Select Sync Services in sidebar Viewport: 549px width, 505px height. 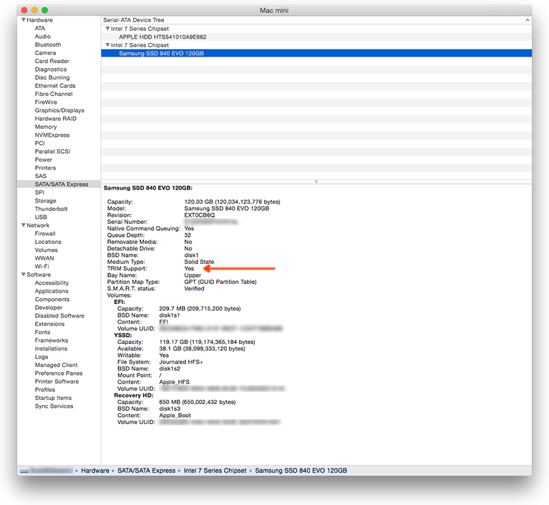tap(54, 406)
